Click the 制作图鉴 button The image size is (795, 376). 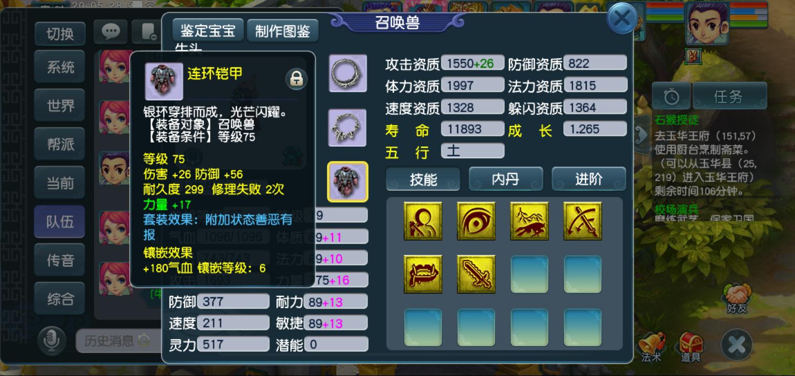tap(283, 31)
